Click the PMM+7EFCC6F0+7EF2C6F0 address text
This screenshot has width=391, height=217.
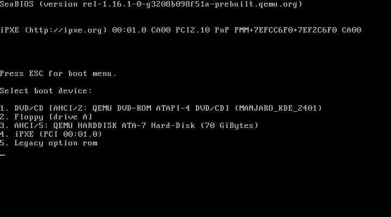286,30
